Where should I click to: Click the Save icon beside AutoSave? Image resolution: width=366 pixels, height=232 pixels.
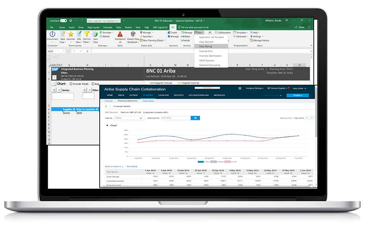(x=71, y=21)
